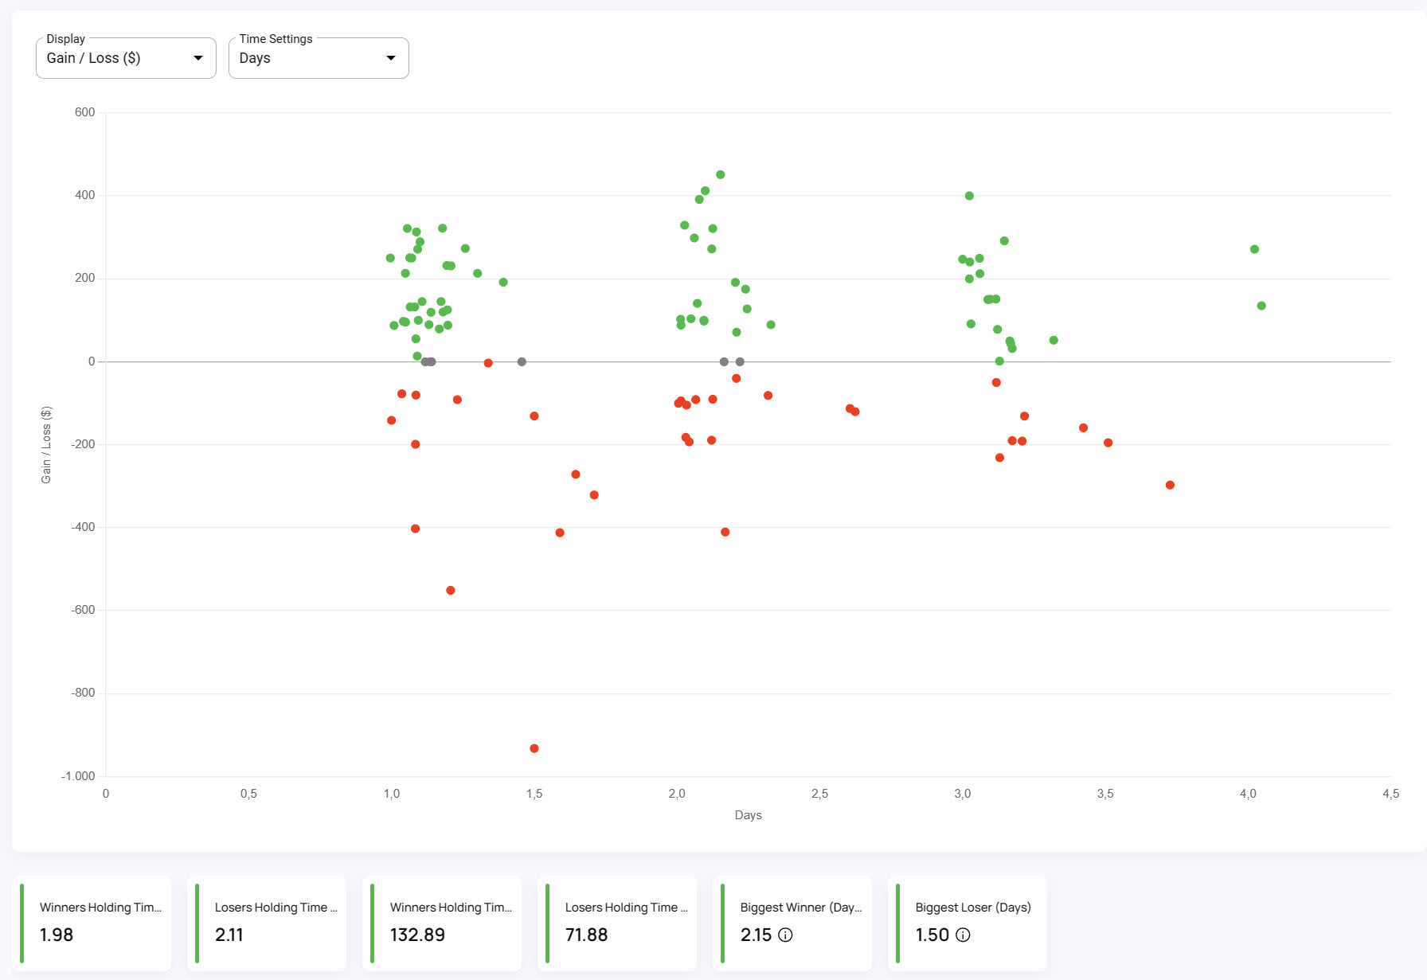Click the highest green point near 450
This screenshot has height=980, width=1427.
(x=721, y=174)
